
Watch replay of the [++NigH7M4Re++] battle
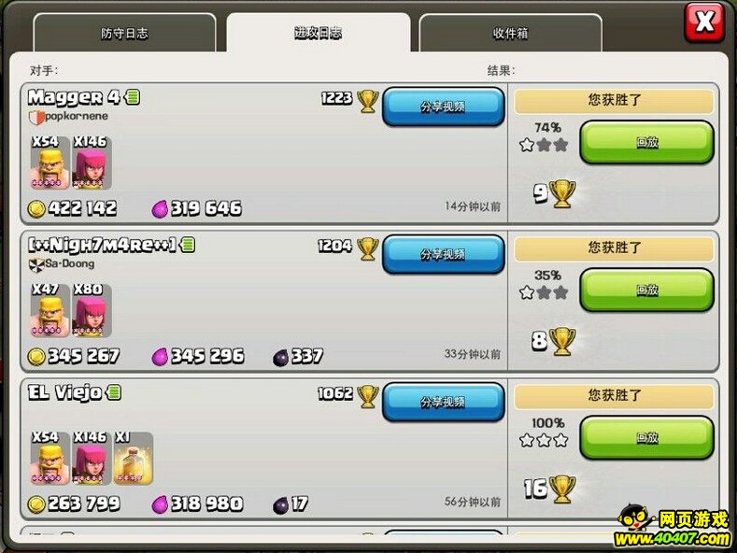coord(646,291)
